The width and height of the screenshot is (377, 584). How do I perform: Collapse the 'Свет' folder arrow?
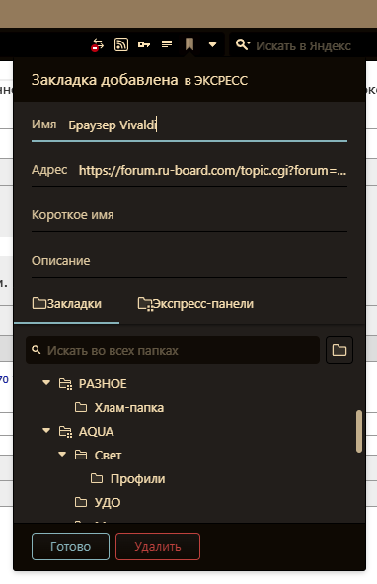coord(62,455)
